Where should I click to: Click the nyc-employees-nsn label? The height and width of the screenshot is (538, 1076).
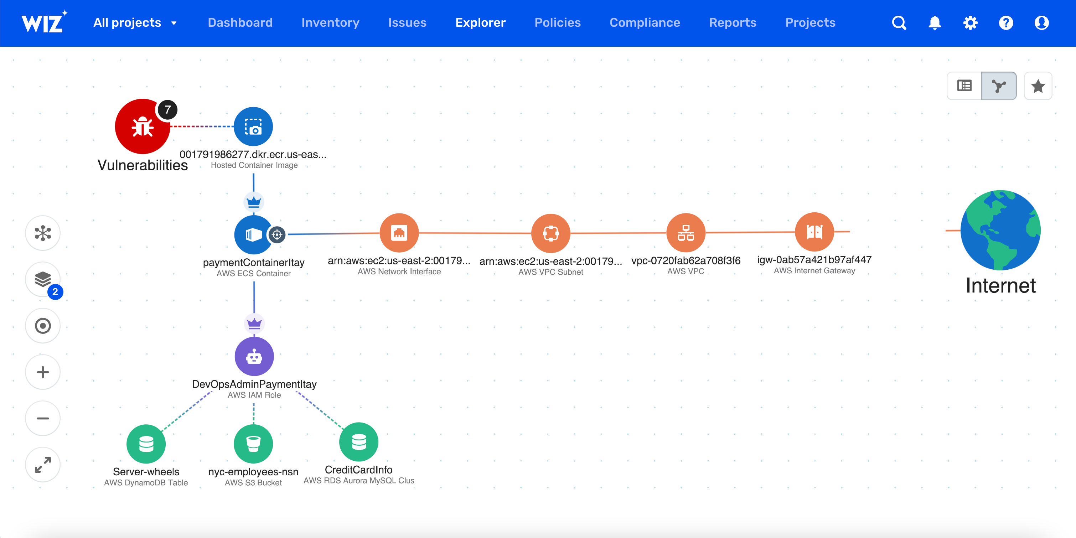(253, 472)
